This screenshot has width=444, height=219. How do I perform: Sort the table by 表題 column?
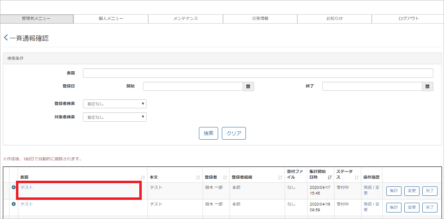(143, 177)
